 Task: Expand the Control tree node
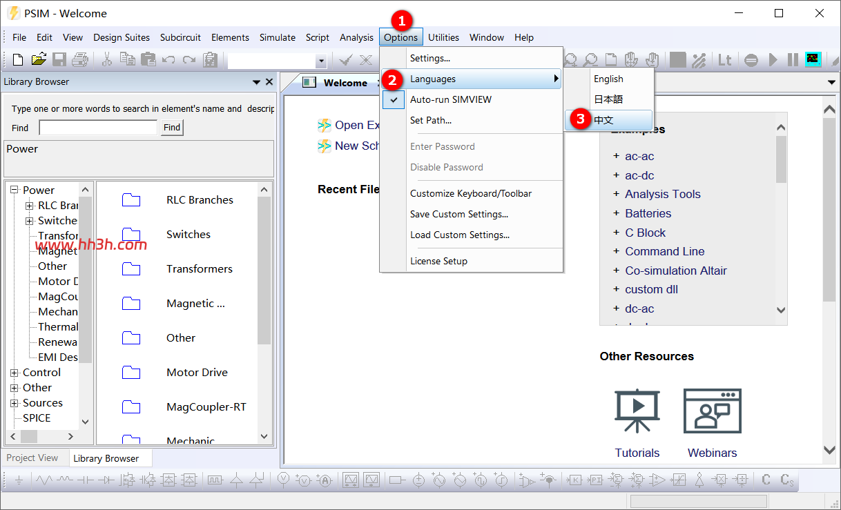tap(14, 373)
